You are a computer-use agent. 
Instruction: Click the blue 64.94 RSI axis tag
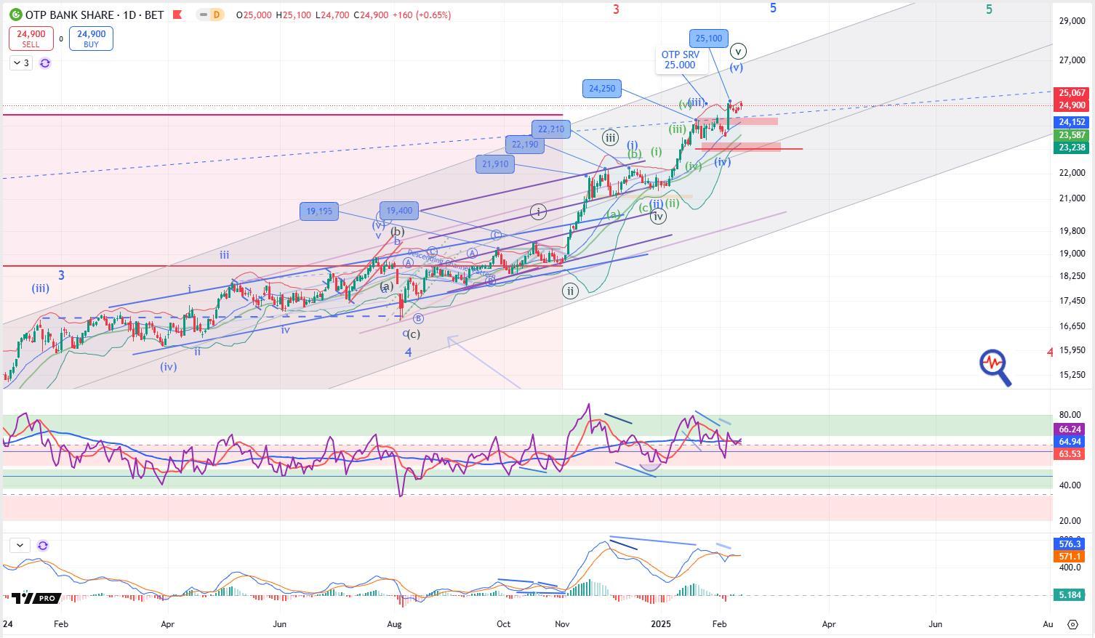click(1070, 442)
